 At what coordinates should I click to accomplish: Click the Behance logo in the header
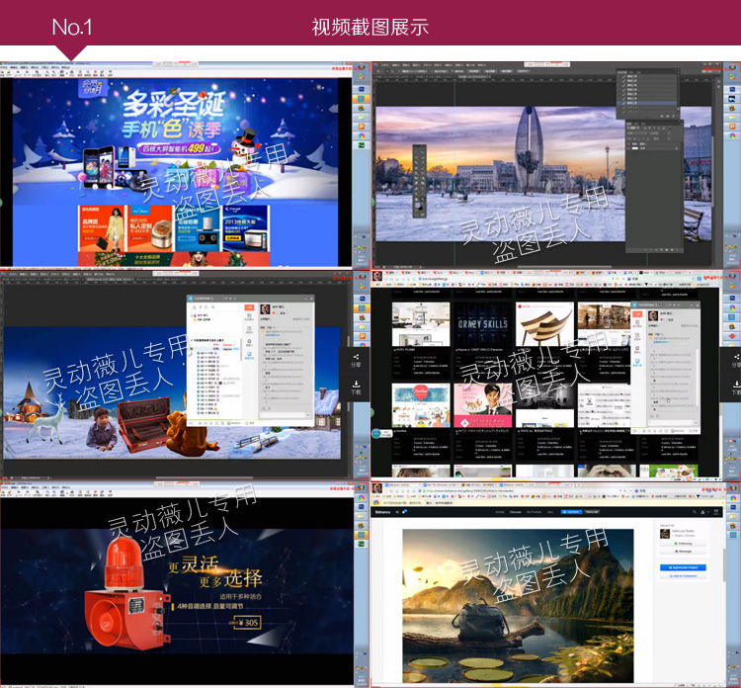click(x=382, y=512)
